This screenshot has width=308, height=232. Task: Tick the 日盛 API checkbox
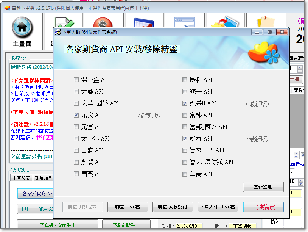point(76,150)
